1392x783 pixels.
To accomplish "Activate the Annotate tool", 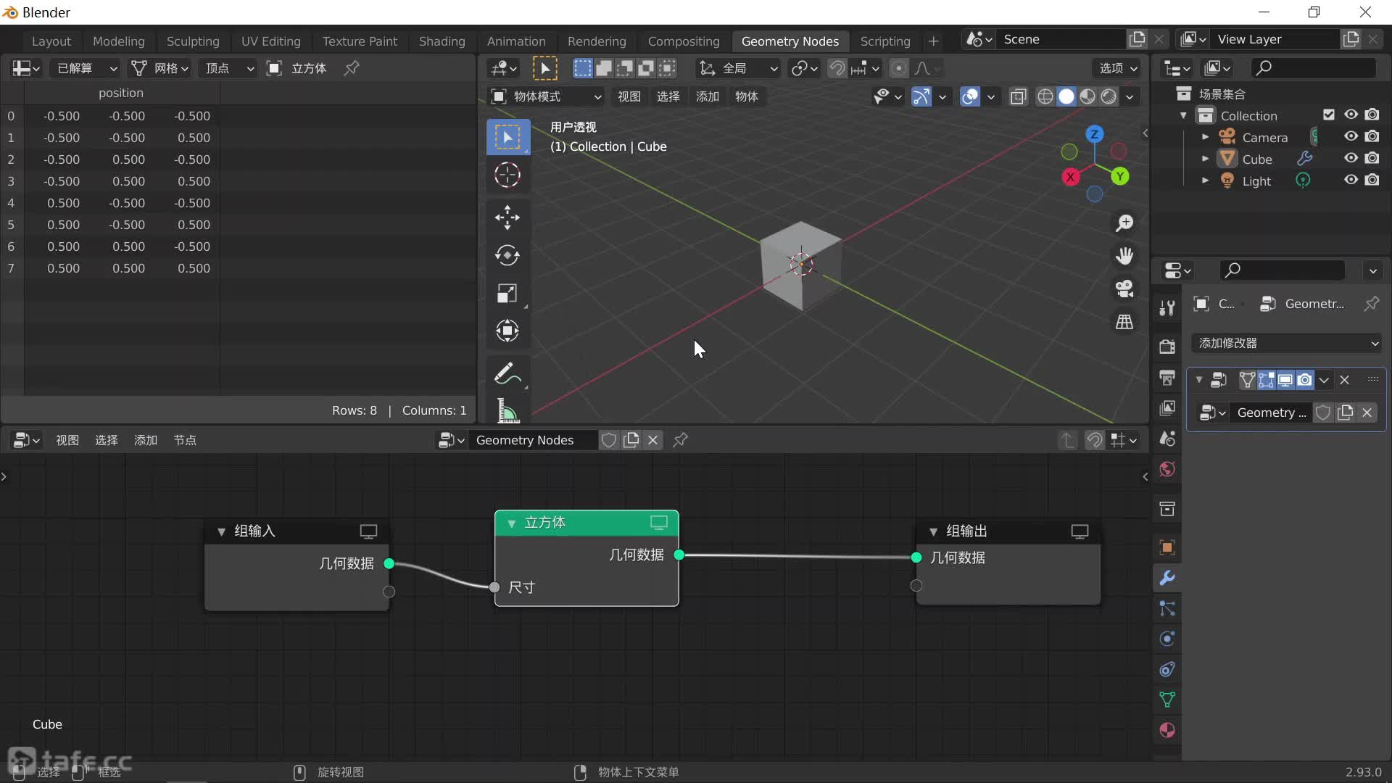I will (x=507, y=373).
